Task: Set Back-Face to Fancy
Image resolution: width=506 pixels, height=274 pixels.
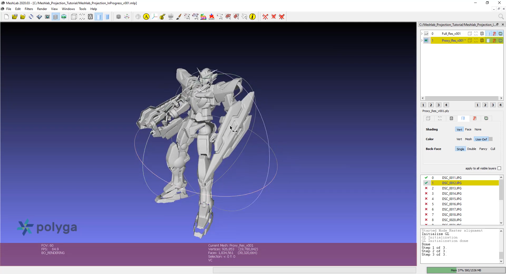Action: (483, 149)
